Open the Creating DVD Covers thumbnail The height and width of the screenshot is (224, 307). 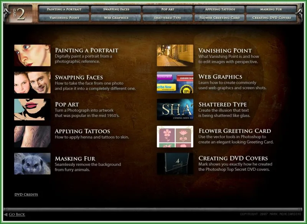(x=175, y=164)
